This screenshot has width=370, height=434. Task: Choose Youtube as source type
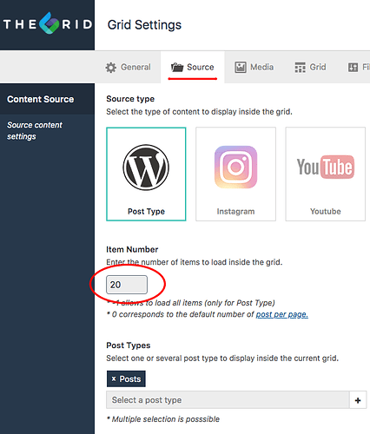coord(326,174)
